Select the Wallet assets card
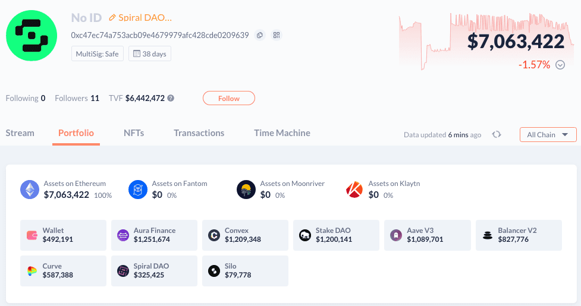This screenshot has width=581, height=306. coord(63,235)
